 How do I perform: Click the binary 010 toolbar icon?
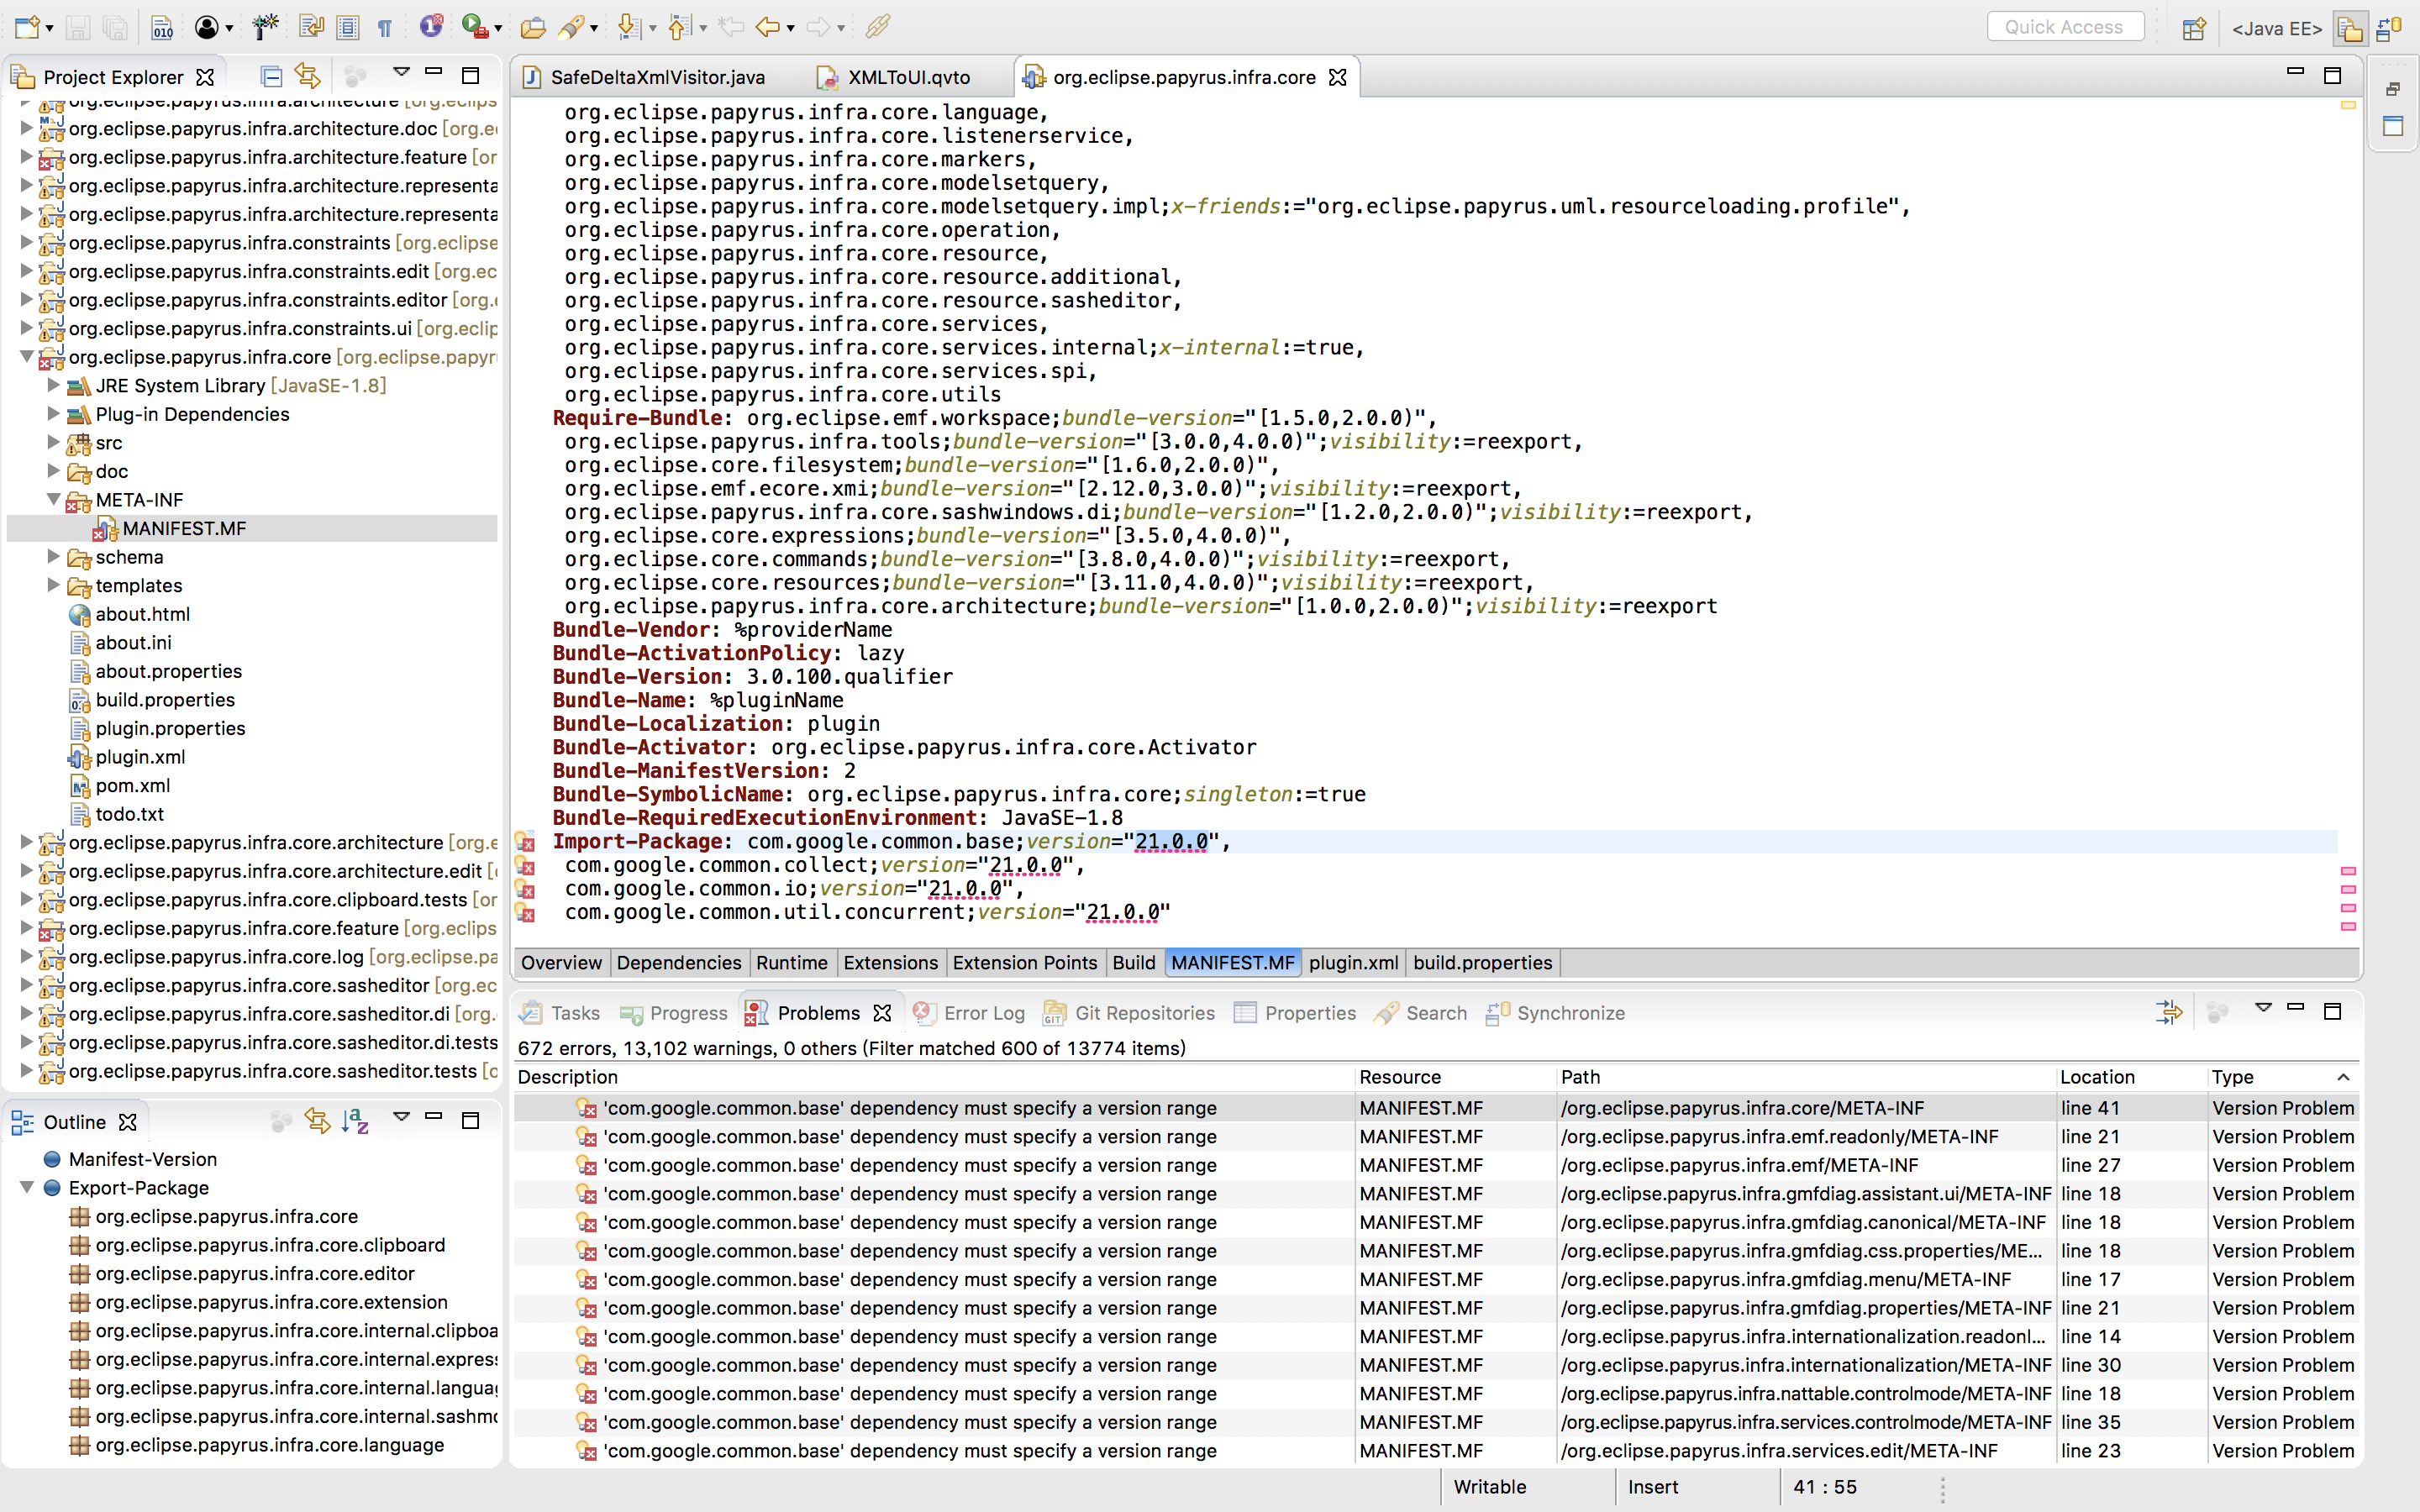coord(162,27)
